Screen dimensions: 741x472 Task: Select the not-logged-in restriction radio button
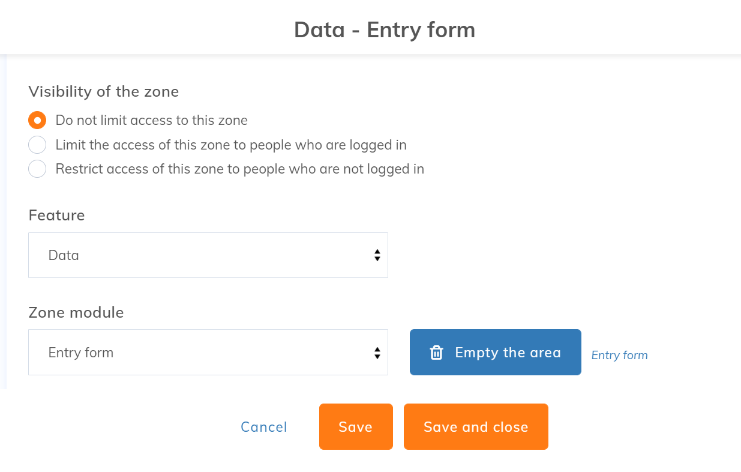tap(37, 169)
